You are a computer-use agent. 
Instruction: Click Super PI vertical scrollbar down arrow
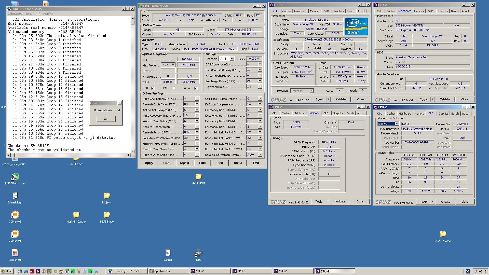coord(133,151)
